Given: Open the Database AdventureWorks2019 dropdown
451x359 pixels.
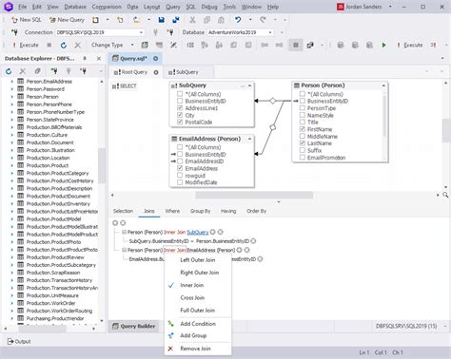Looking at the screenshot, I should click(x=270, y=32).
